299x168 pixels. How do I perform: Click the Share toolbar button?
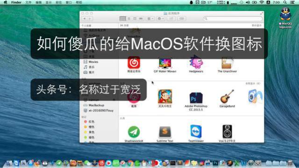click(x=171, y=19)
